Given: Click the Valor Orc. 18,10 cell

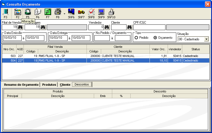Looking at the screenshot, I should (159, 60).
